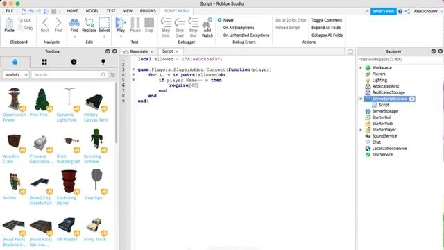Collapse code fold on line 3
444x250 pixels.
click(133, 69)
